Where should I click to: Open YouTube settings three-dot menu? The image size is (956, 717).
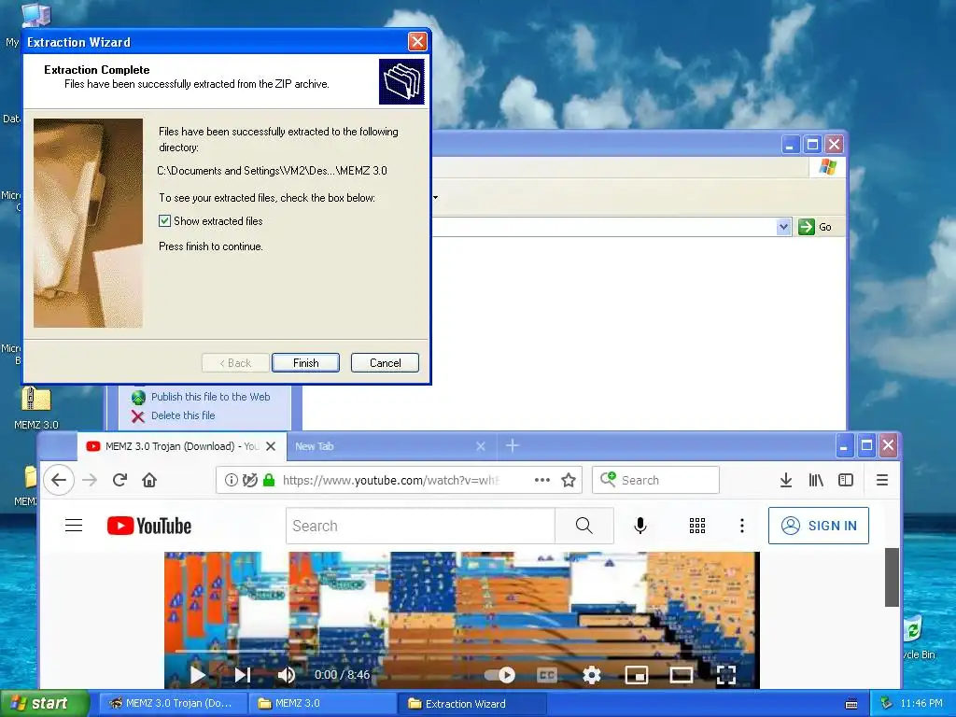tap(741, 526)
